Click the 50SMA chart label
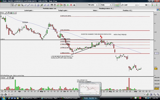The width and height of the screenshot is (160, 100). pyautogui.click(x=25, y=22)
